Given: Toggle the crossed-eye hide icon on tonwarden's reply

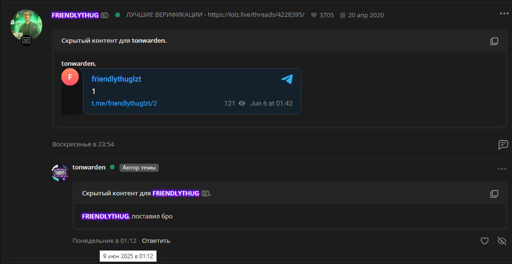Looking at the screenshot, I should tap(501, 241).
